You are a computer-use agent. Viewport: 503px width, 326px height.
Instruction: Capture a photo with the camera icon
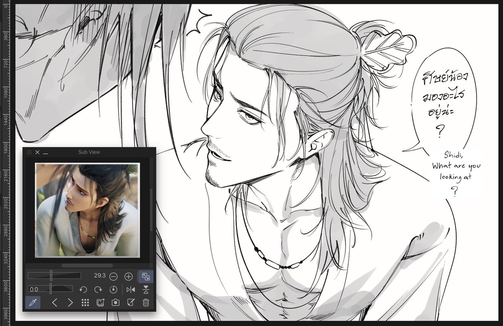pyautogui.click(x=115, y=303)
